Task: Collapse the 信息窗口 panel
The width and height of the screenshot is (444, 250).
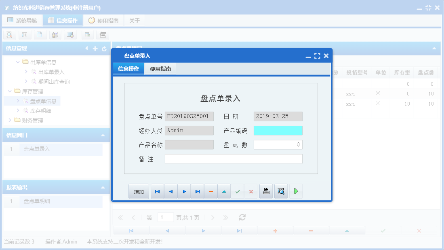Action: tap(103, 135)
